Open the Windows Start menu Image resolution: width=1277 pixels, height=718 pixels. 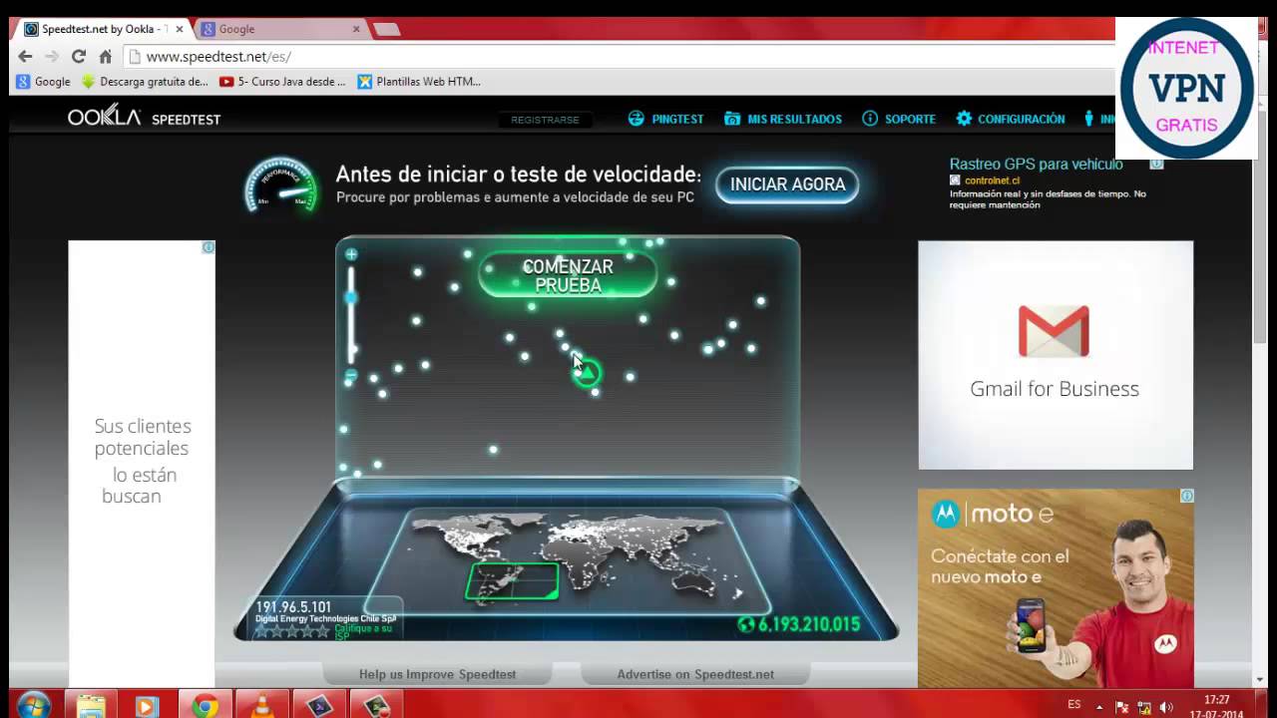pos(34,704)
